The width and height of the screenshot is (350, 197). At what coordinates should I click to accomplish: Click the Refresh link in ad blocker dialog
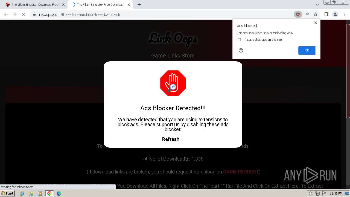pyautogui.click(x=171, y=139)
